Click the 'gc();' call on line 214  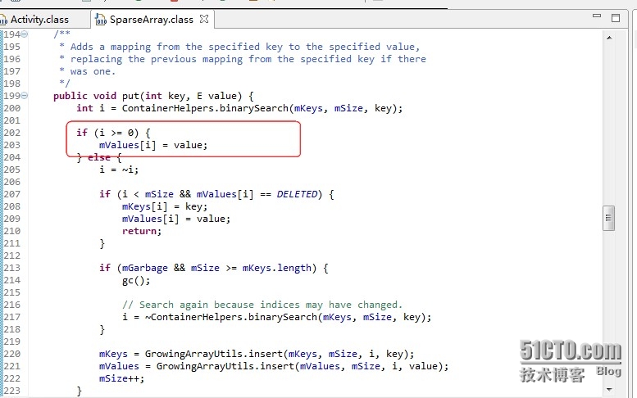coord(136,280)
